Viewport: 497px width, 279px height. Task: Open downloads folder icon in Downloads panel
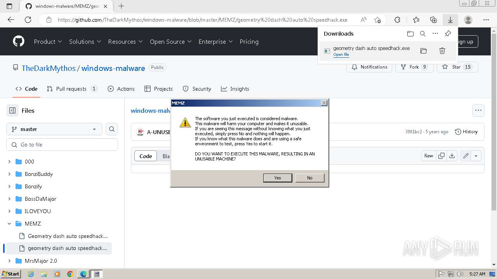point(410,34)
